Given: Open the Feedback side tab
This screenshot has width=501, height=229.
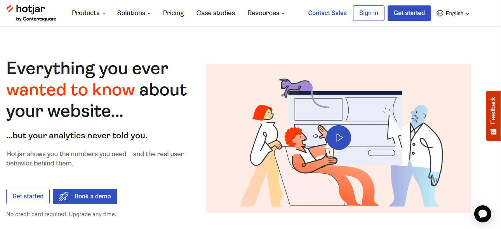Looking at the screenshot, I should (493, 116).
